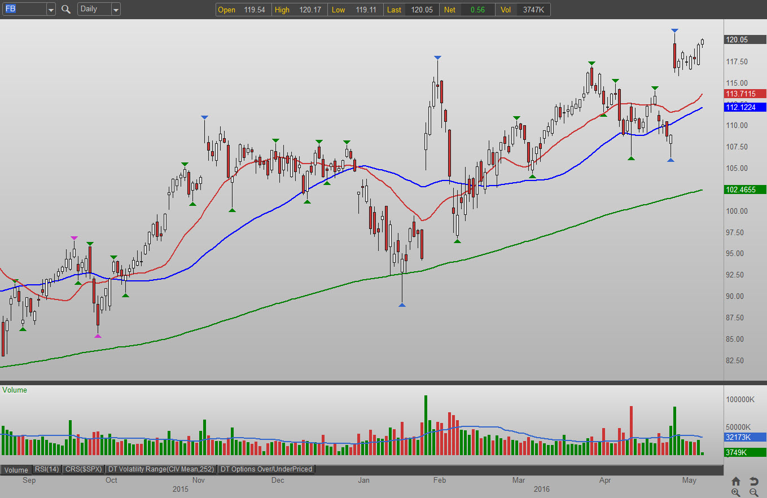Screen dimensions: 767x498
Task: Click the Vol 3747K quote field
Action: [523, 10]
